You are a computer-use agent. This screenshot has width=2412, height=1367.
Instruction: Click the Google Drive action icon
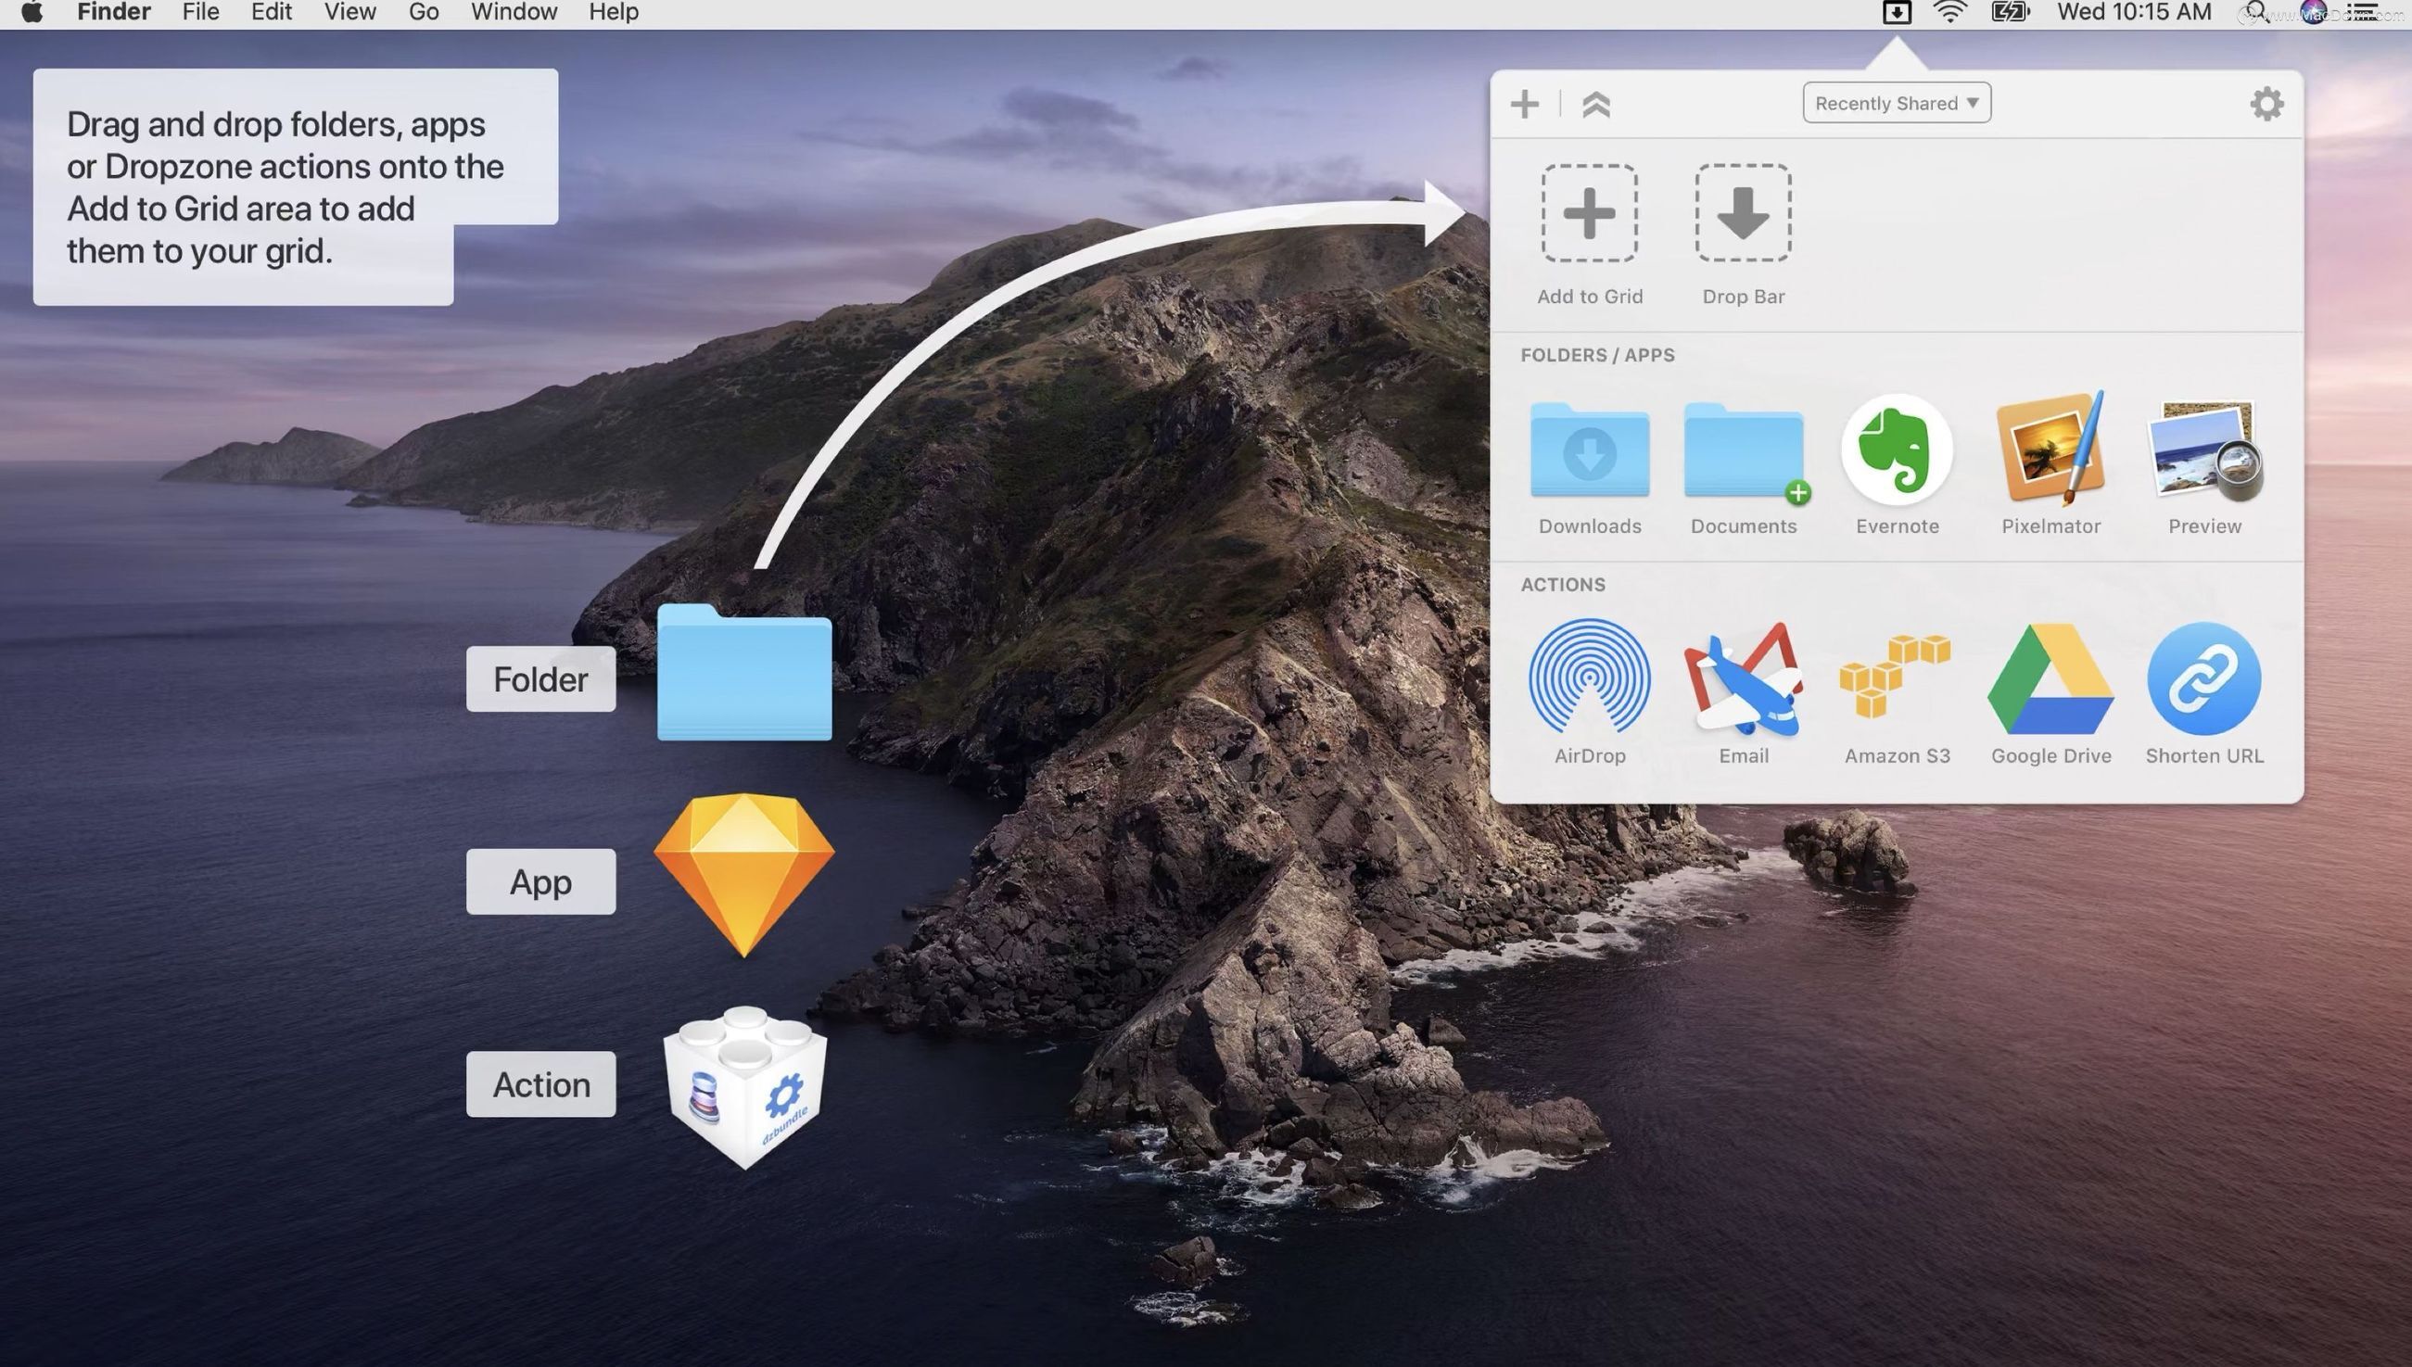pos(2050,678)
